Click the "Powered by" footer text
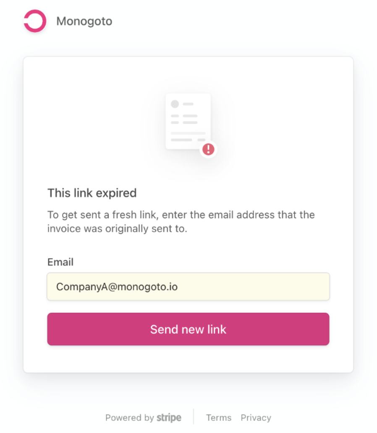The image size is (377, 433). [129, 418]
